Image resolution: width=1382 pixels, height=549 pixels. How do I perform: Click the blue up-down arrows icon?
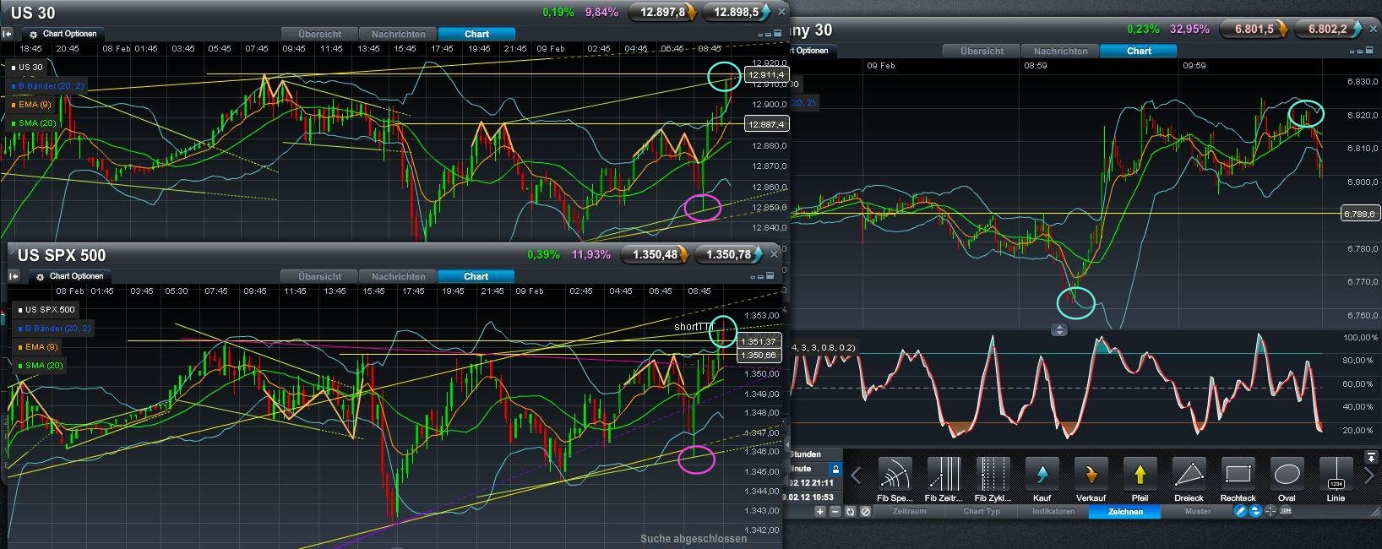point(1255,511)
